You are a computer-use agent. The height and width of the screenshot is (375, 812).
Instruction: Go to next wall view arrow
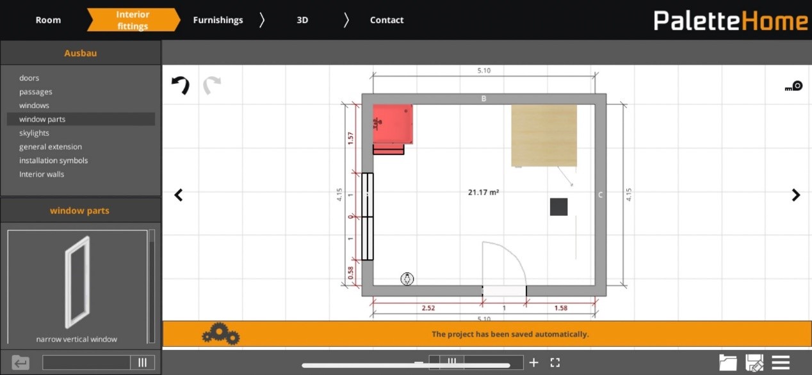(x=796, y=195)
